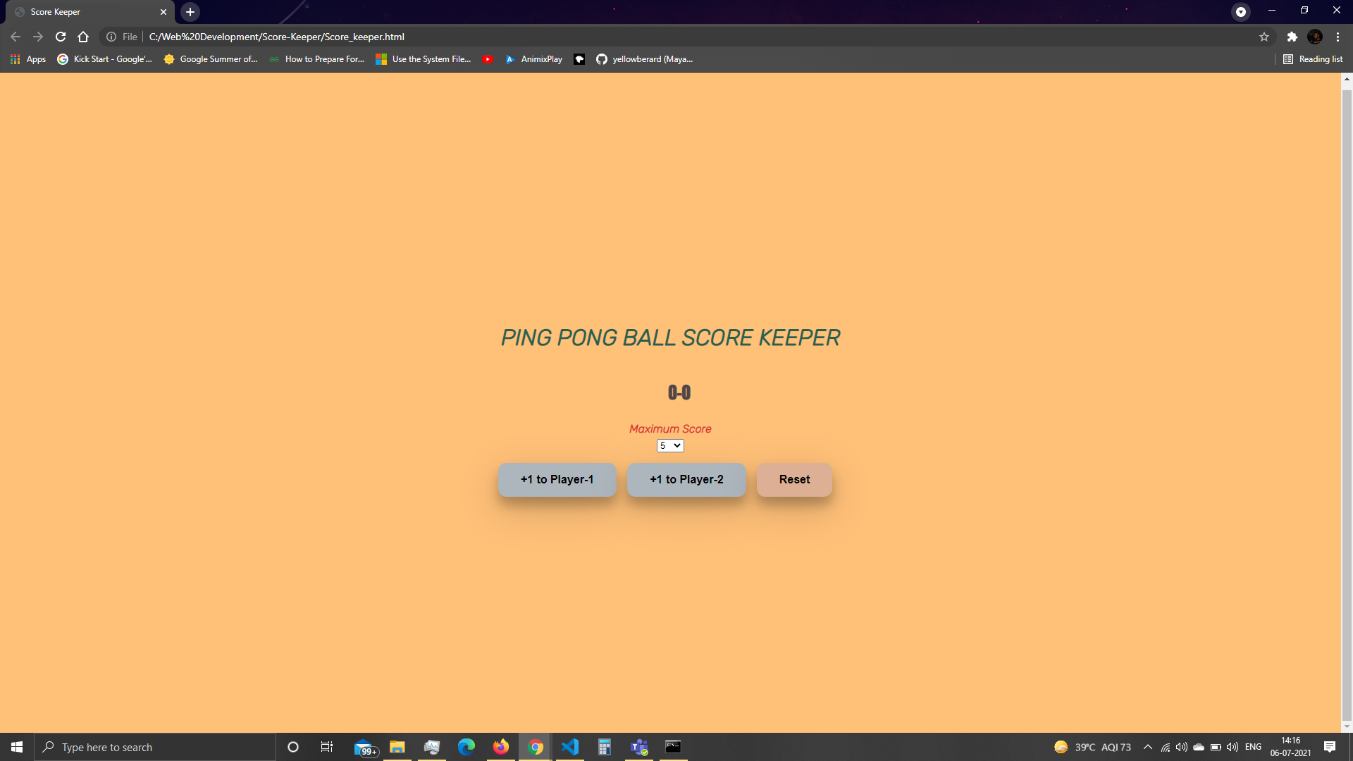
Task: Open Chrome three-dot menu
Action: click(1337, 37)
